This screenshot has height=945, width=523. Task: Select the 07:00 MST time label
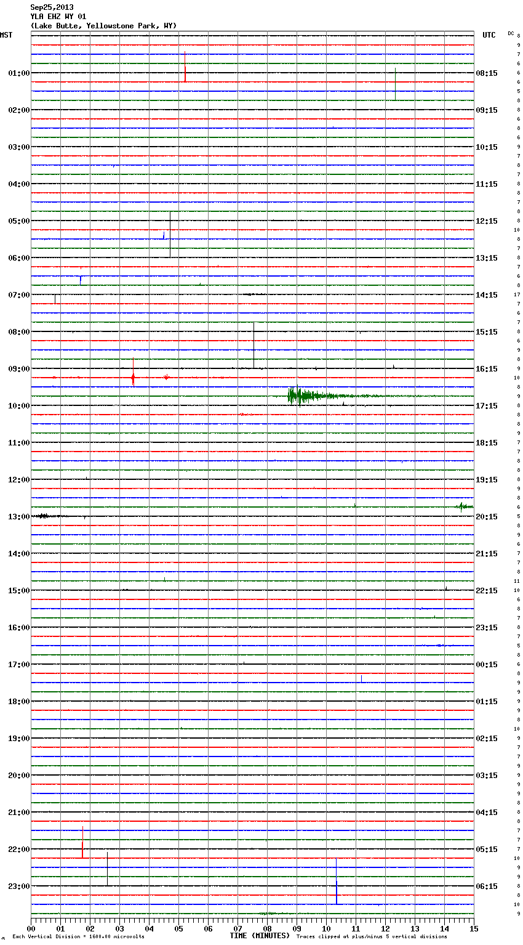click(x=18, y=295)
